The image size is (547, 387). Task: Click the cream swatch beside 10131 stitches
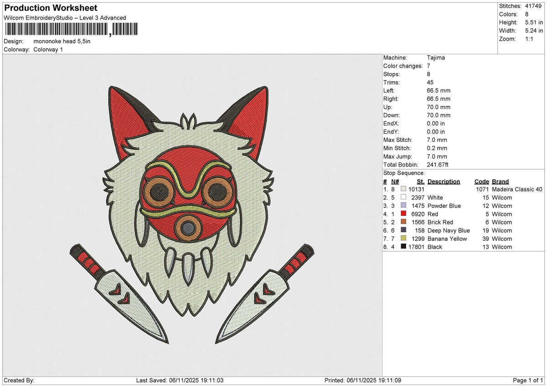coord(403,189)
